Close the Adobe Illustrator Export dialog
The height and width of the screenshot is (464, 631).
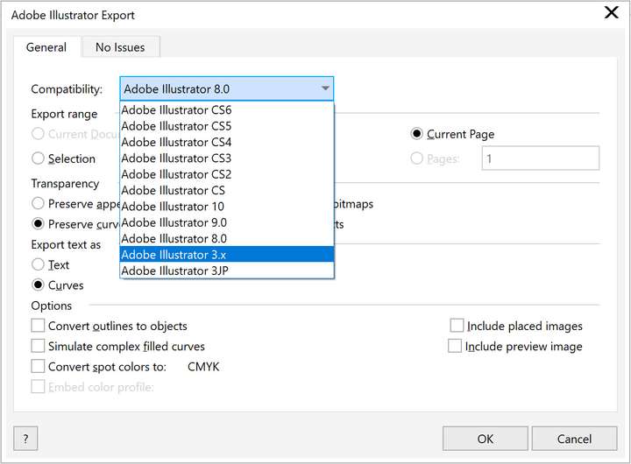pos(612,12)
